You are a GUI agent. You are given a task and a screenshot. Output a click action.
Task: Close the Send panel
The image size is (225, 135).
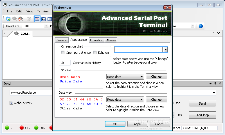tap(220, 84)
